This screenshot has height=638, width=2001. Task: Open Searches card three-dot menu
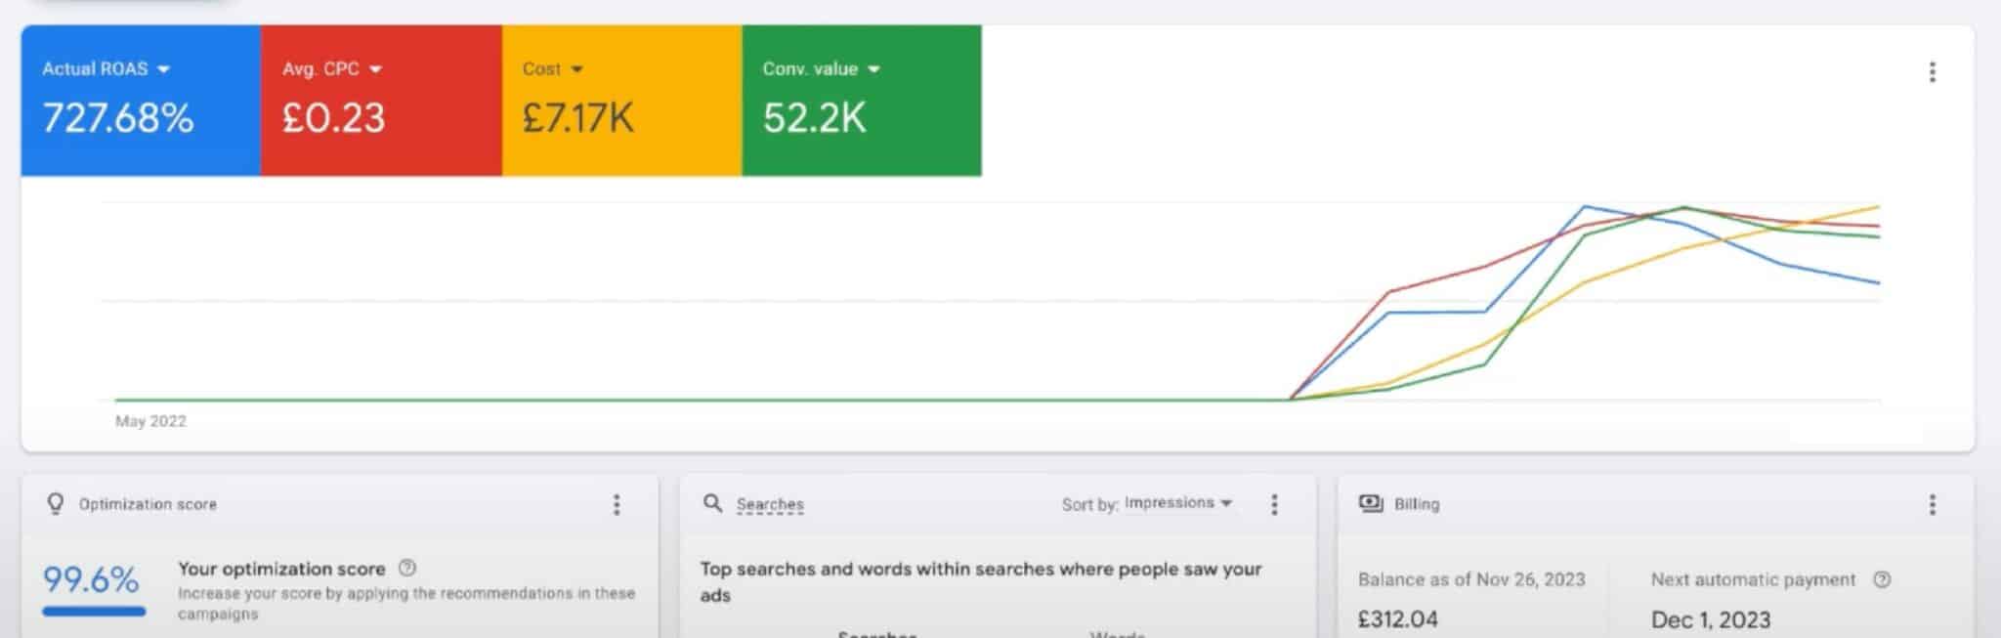[1274, 504]
